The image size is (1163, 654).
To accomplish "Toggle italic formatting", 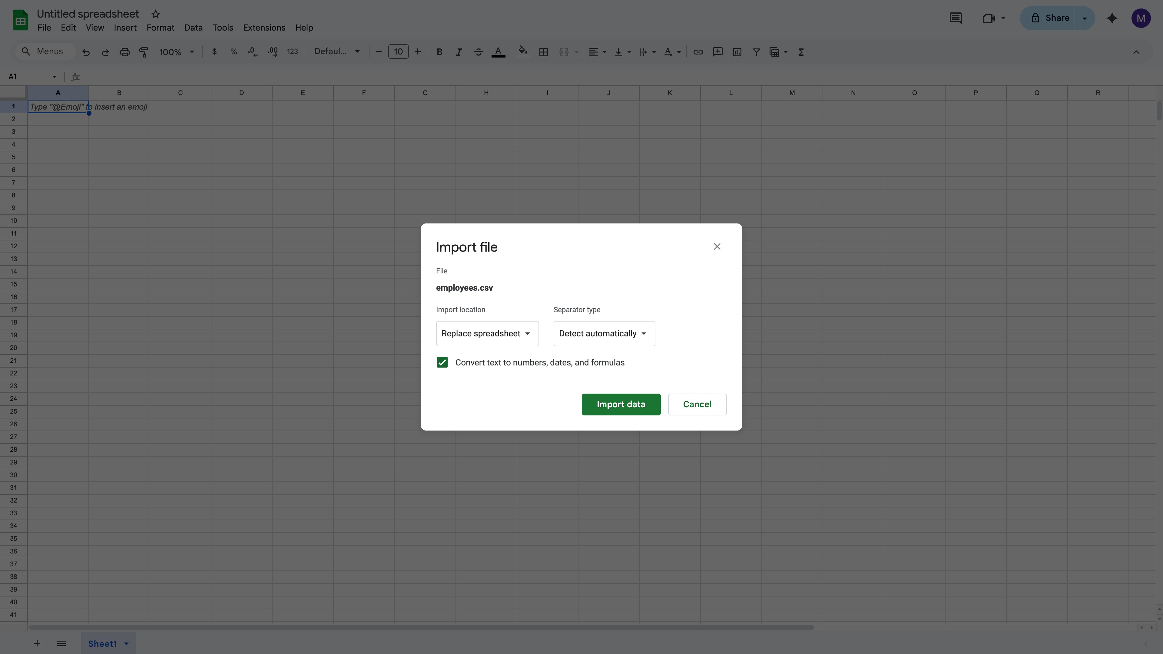I will pos(459,52).
